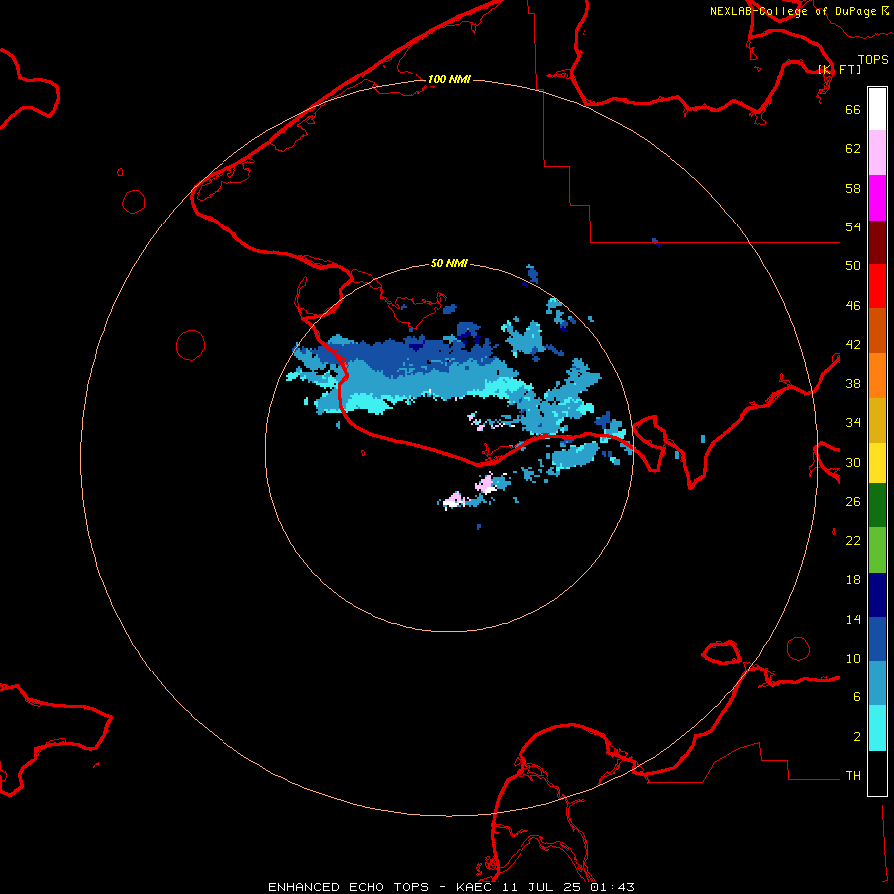Click the magenta legend swatch
This screenshot has width=894, height=894.
pos(877,198)
